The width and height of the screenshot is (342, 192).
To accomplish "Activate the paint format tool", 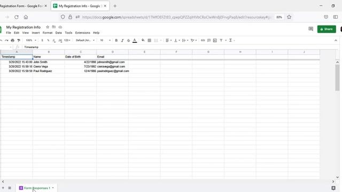I will 19,41.
